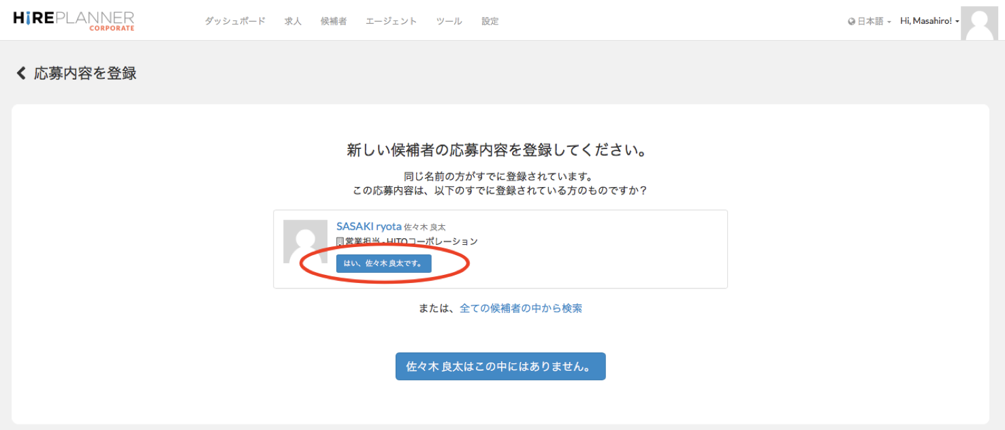Confirm with the はい、佐々木良太です。 button
The height and width of the screenshot is (430, 1005).
[383, 263]
